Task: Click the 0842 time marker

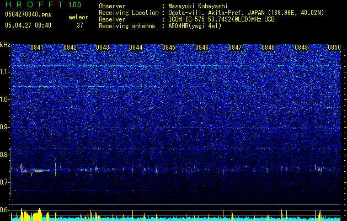Action: pyautogui.click(x=70, y=48)
